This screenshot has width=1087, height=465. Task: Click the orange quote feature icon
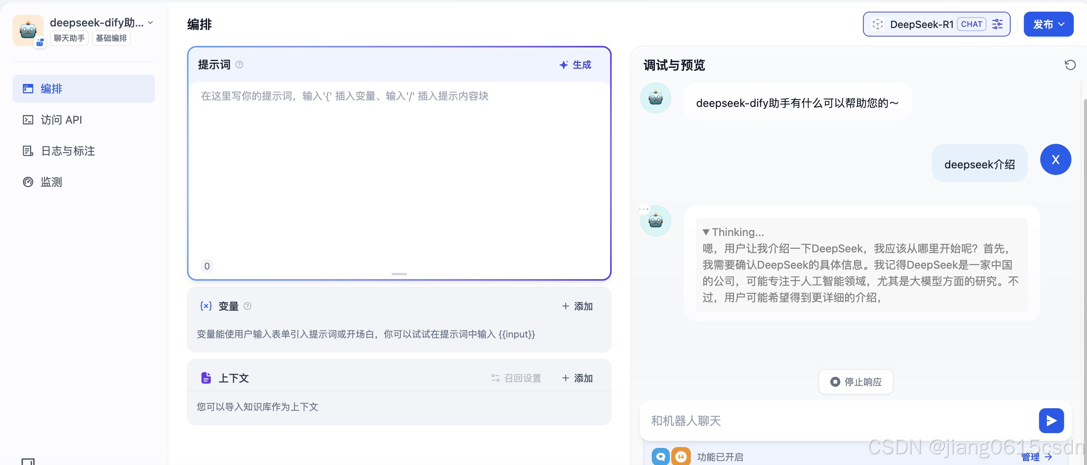tap(681, 456)
